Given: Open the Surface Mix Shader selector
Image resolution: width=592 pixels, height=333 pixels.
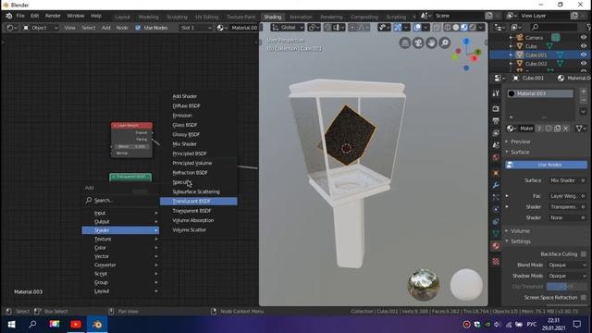Looking at the screenshot, I should [567, 180].
